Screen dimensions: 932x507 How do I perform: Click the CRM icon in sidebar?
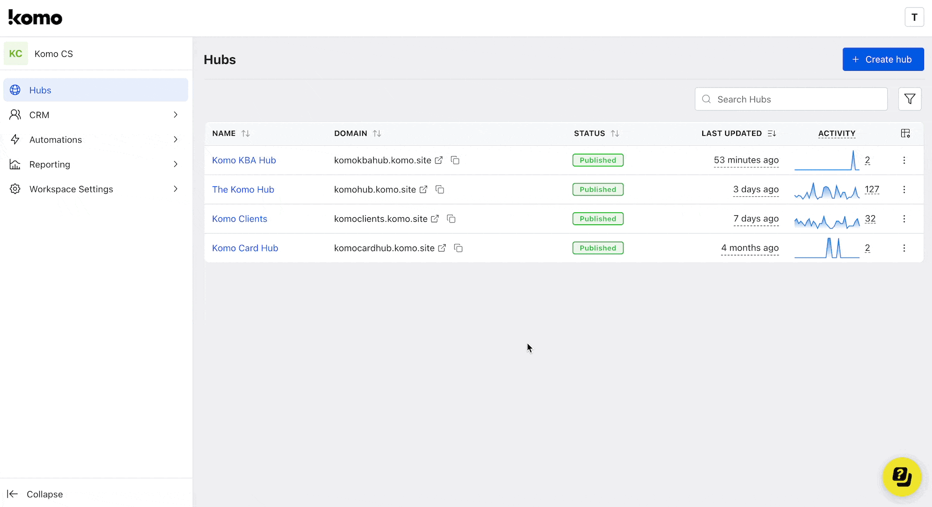coord(15,114)
